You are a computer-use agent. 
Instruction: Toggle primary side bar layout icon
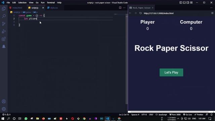181,2
